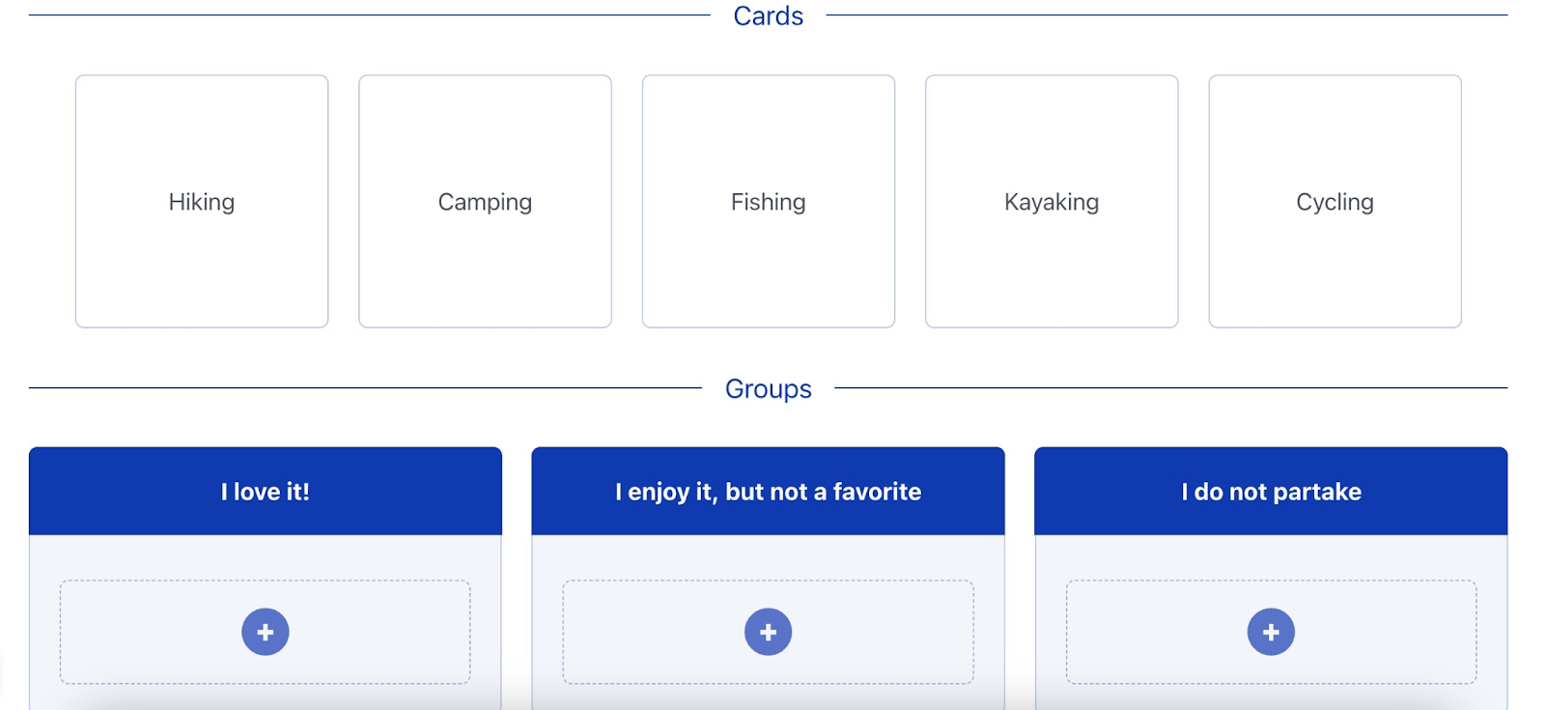
Task: Click the 'I do not partake' group header
Action: click(1271, 491)
